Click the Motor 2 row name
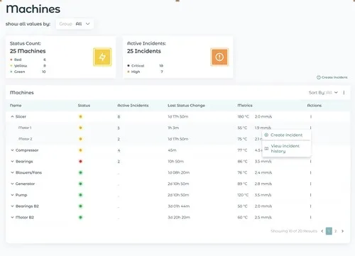 point(25,139)
